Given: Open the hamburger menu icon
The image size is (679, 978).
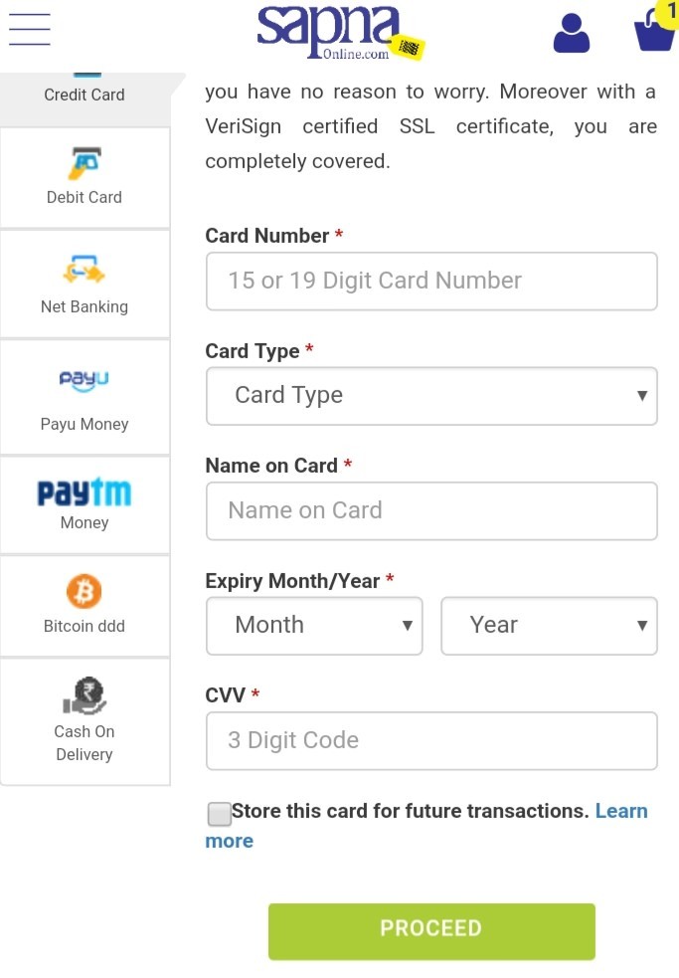Looking at the screenshot, I should pos(30,30).
